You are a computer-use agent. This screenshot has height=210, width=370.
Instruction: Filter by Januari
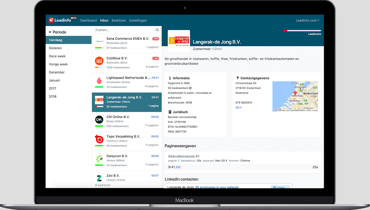(68, 81)
